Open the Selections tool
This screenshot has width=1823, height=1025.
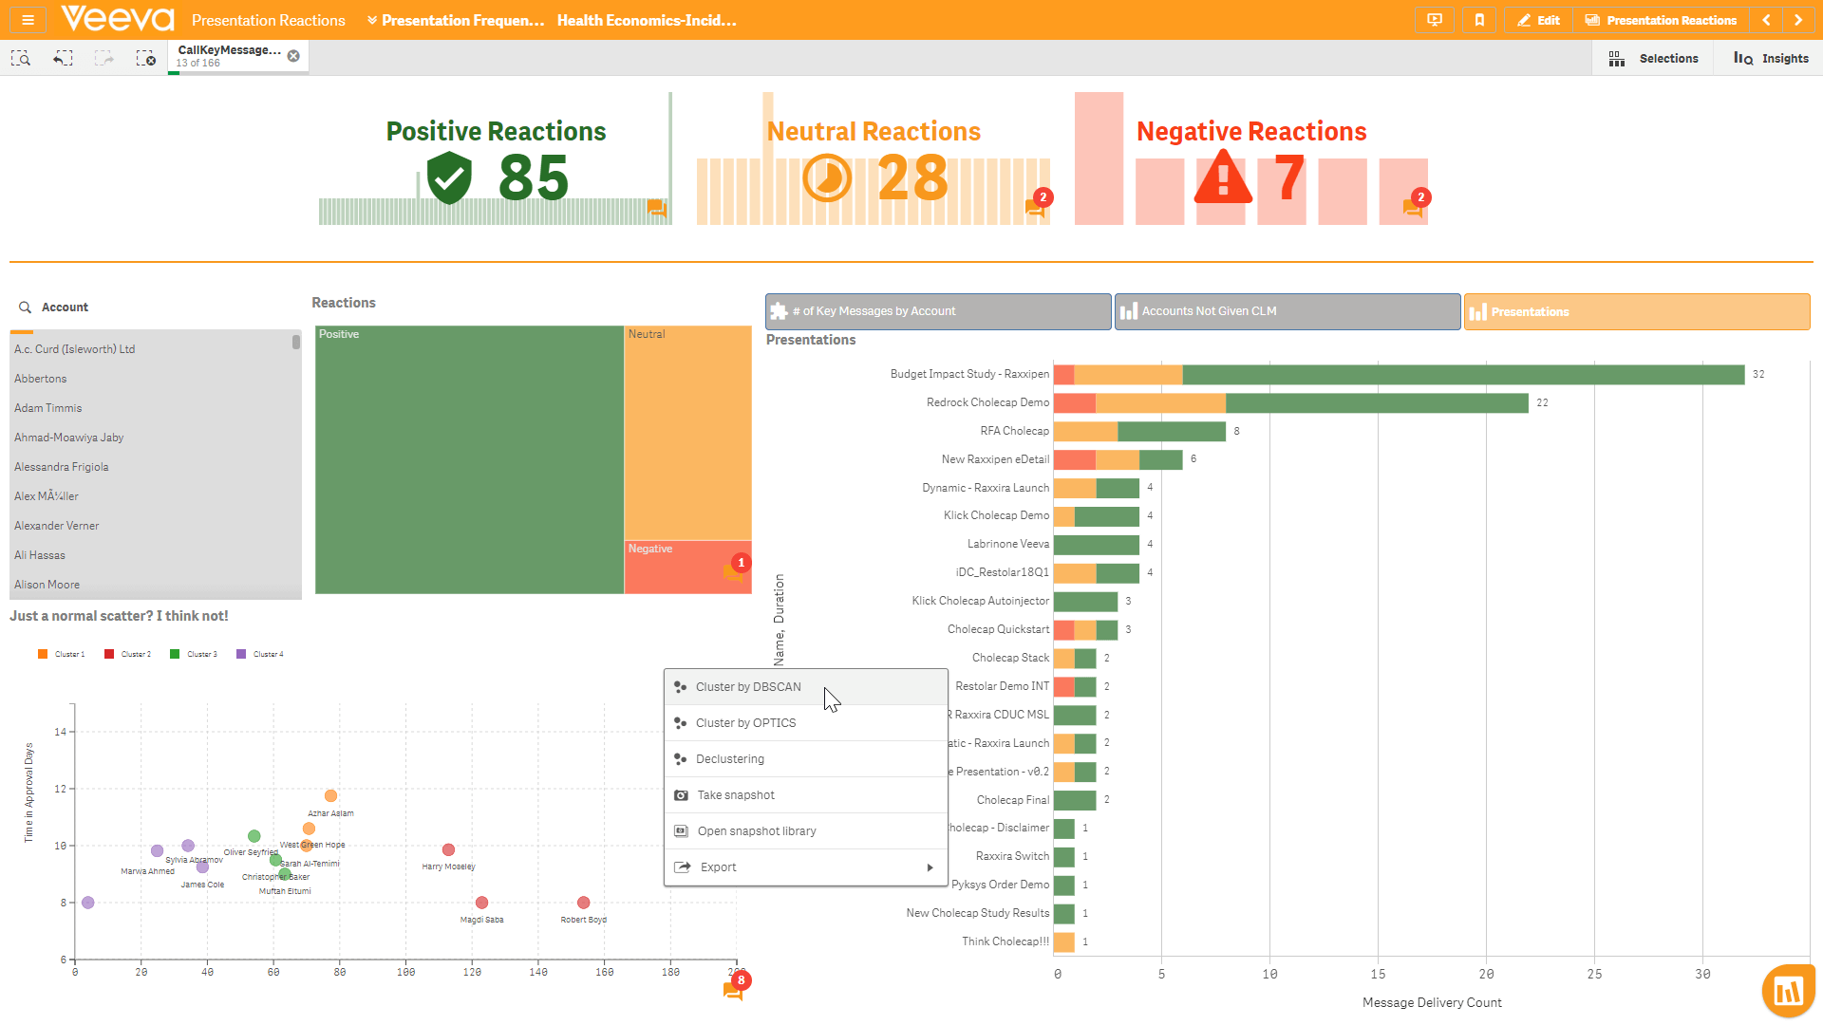point(1653,59)
